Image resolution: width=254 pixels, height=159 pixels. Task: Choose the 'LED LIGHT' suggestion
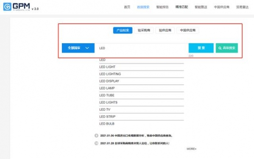coord(142,67)
